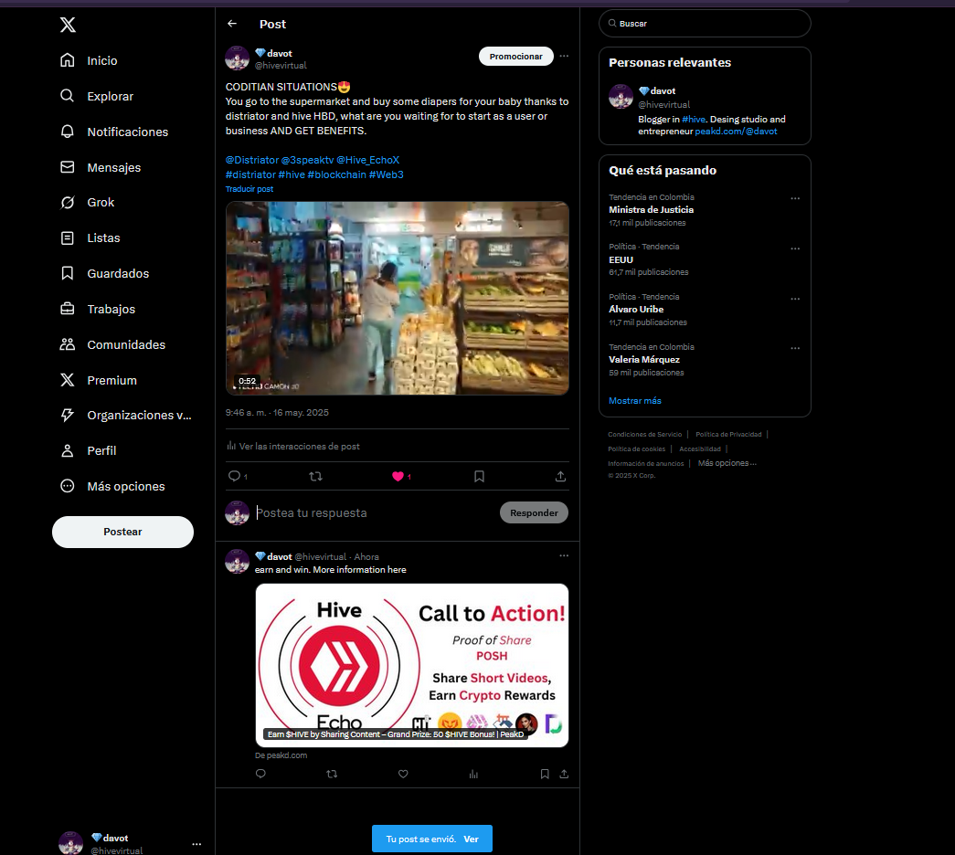Expand Más opciones in the sidebar
The height and width of the screenshot is (855, 955).
point(112,486)
